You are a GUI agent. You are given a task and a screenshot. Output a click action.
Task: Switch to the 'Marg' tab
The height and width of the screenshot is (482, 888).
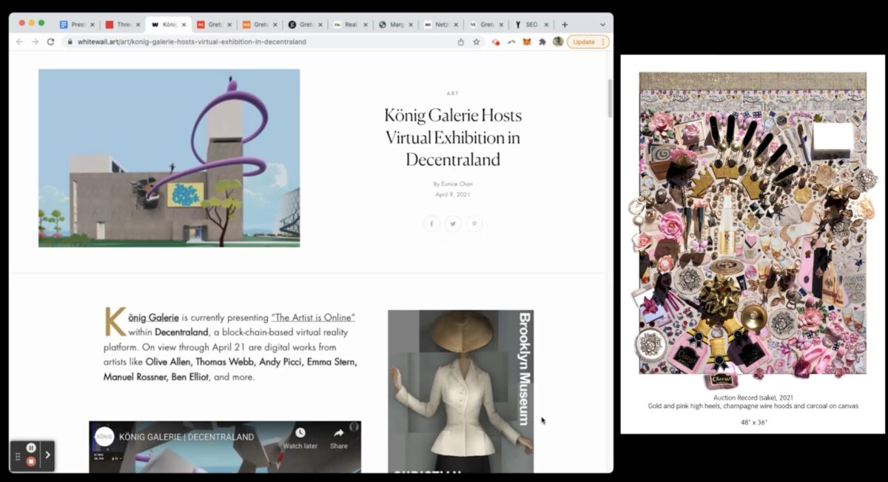coord(395,24)
